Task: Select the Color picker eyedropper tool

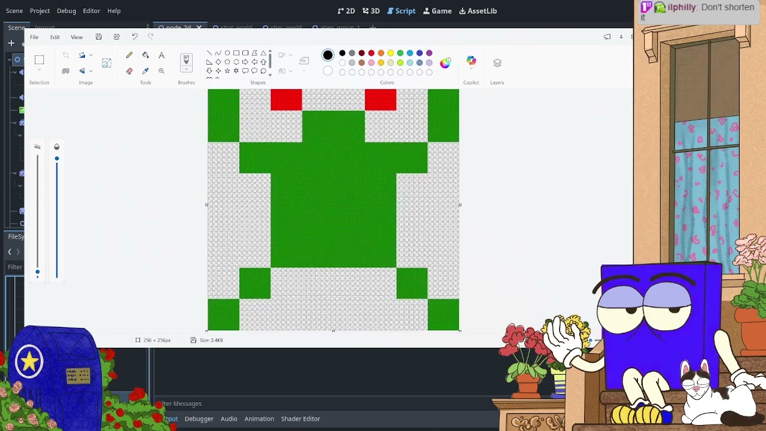Action: (x=145, y=71)
